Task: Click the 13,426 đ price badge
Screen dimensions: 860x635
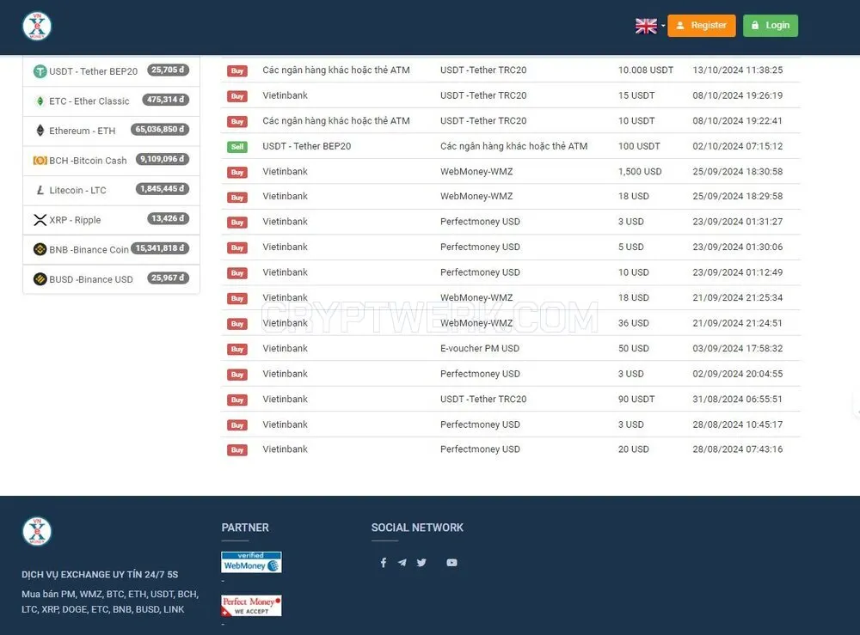Action: (x=168, y=218)
